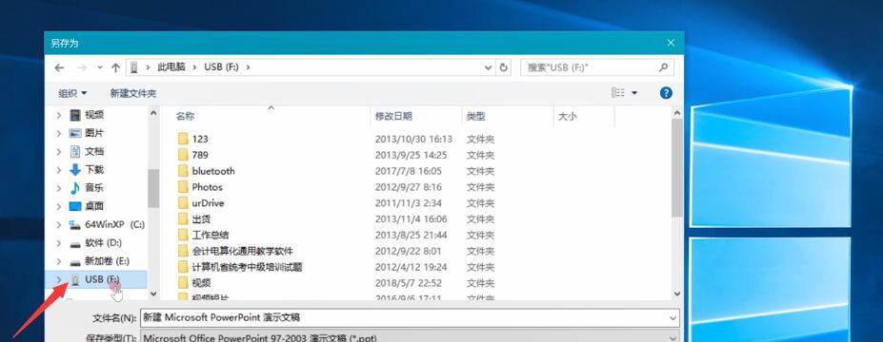Click the USB (F:) drive icon in the tree
The width and height of the screenshot is (883, 342).
click(75, 279)
